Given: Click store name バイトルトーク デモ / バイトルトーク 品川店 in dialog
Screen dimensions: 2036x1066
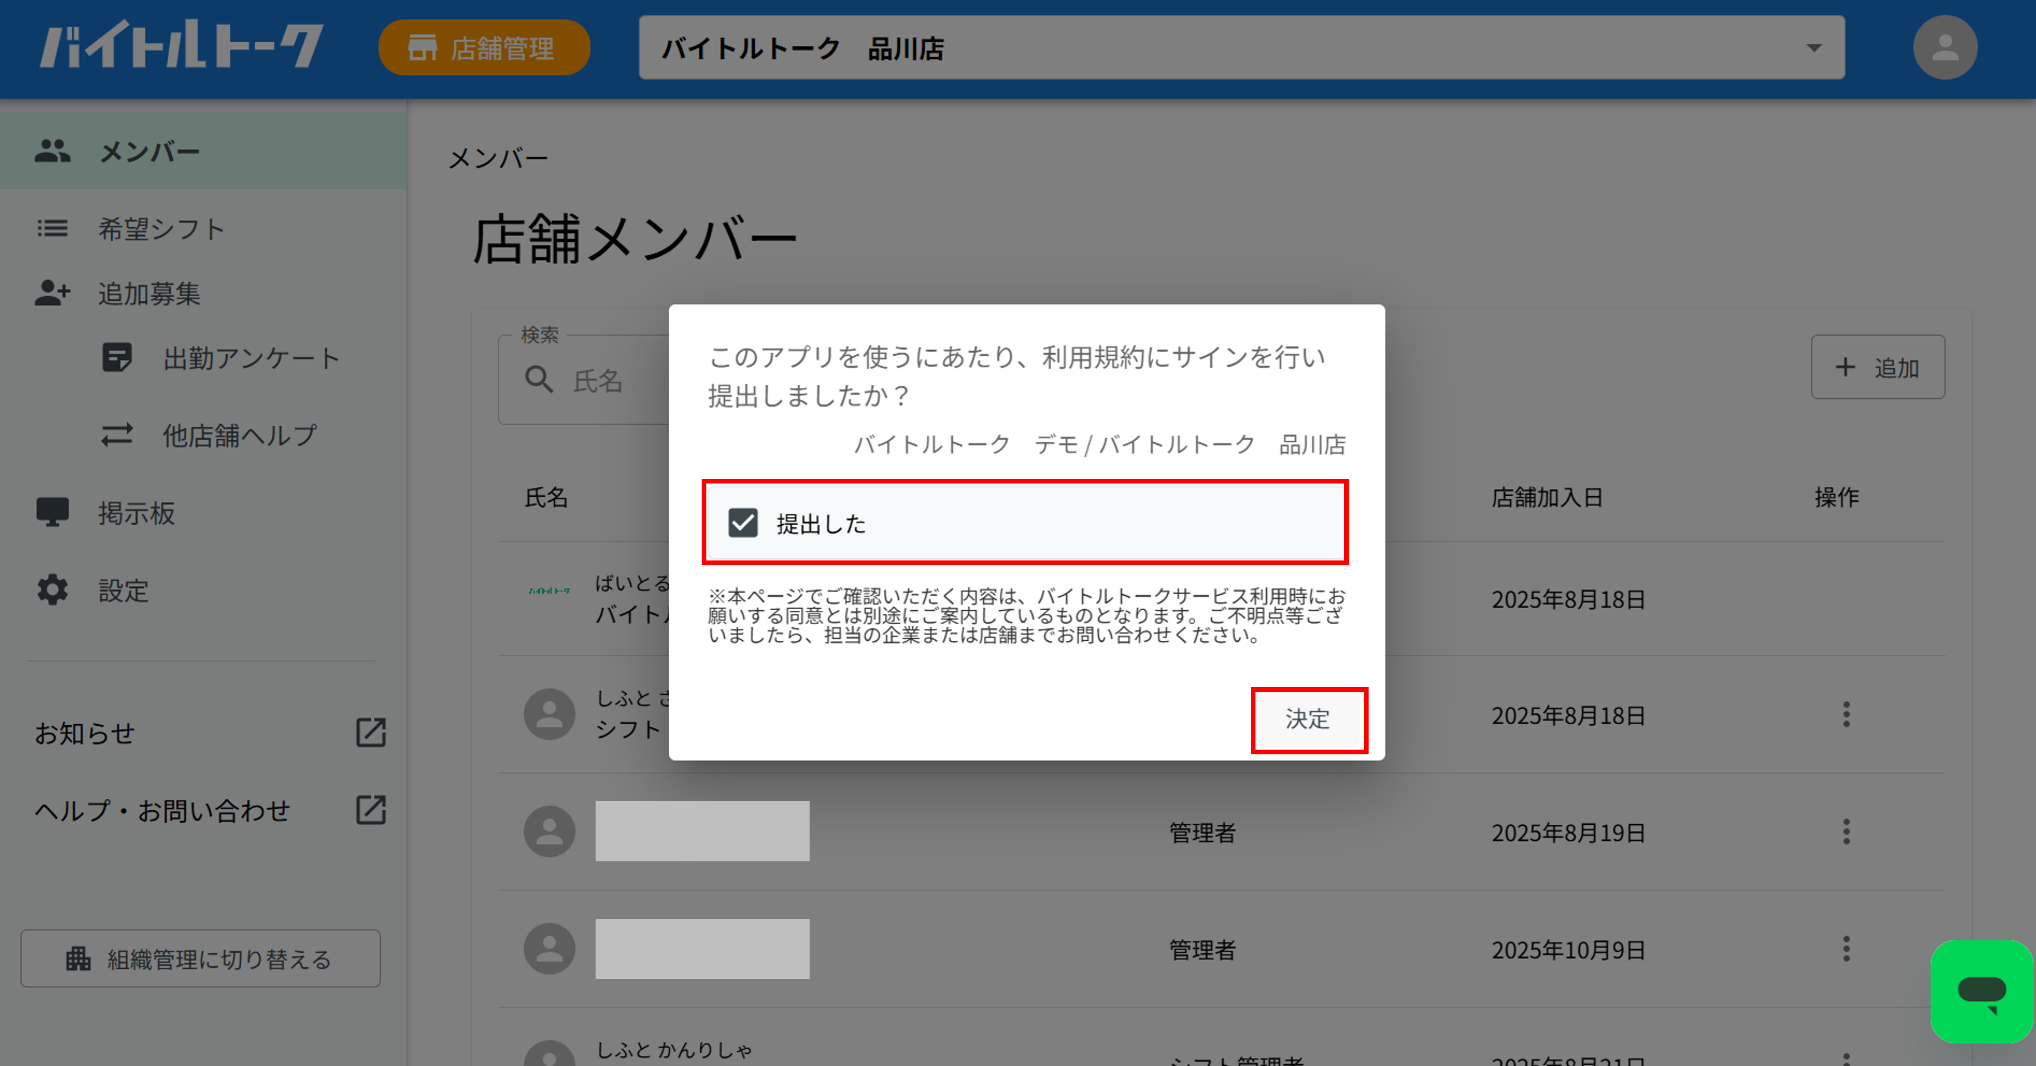Looking at the screenshot, I should [x=1099, y=445].
